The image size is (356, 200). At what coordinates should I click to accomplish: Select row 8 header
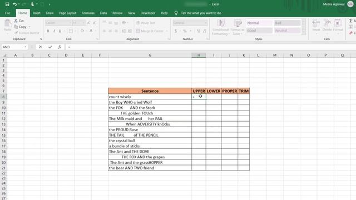click(x=3, y=97)
